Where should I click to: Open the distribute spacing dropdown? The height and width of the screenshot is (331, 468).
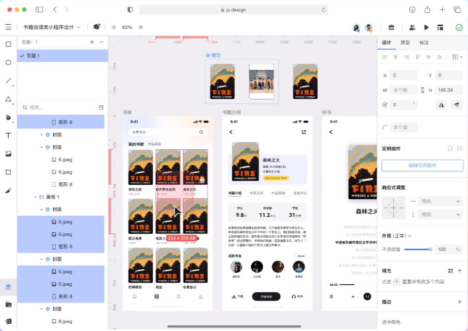[457, 57]
